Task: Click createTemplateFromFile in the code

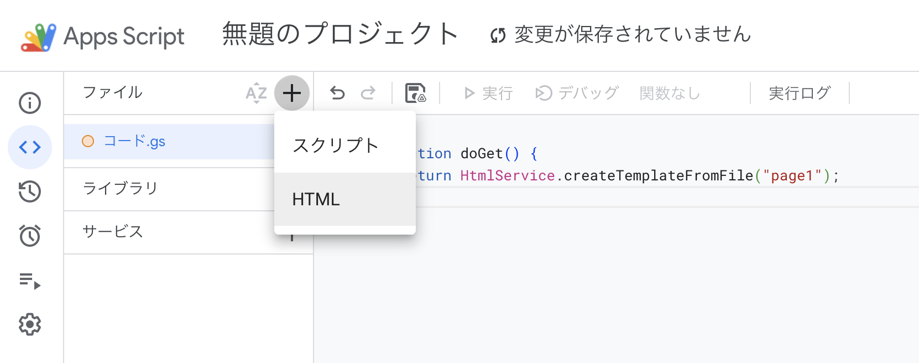Action: 659,175
